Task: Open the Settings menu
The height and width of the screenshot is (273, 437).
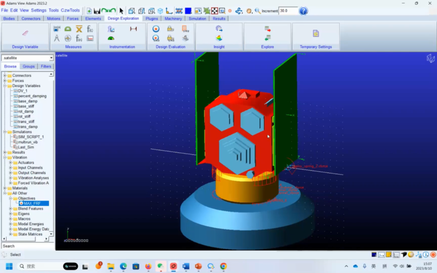Action: (39, 10)
